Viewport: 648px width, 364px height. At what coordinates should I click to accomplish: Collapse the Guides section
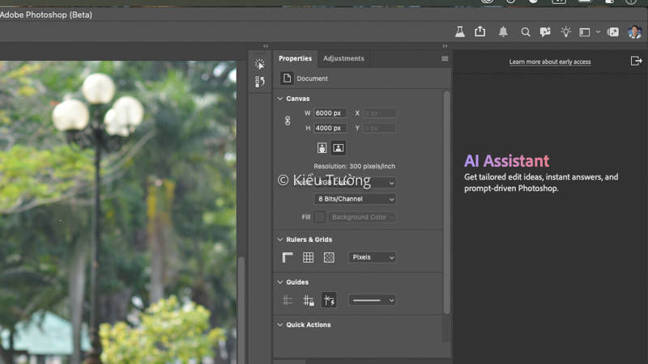point(280,282)
